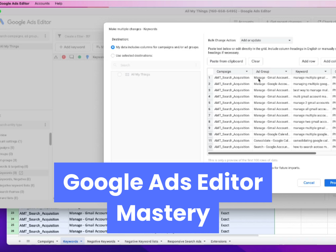Click the magnifier icon in the destination search
336x252 pixels.
(115, 65)
